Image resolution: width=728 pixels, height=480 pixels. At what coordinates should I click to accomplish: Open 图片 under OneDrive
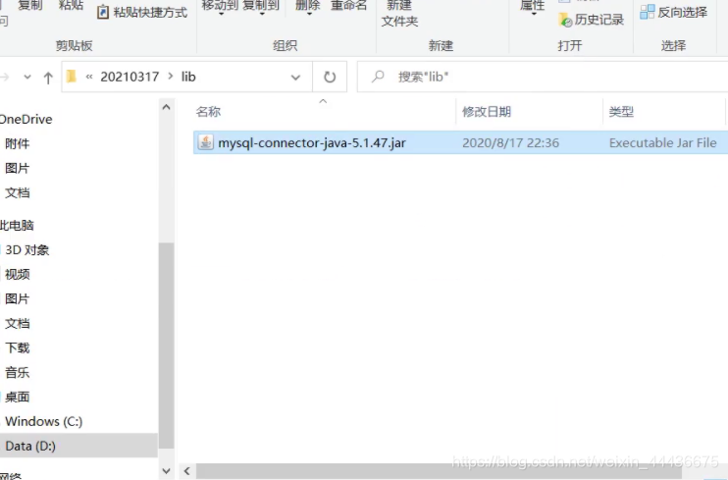point(18,168)
